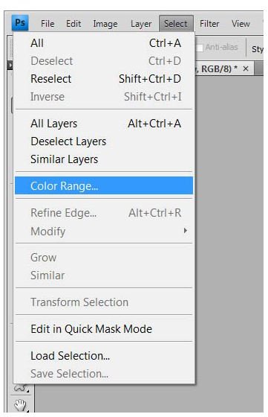Click Reselect in the Select menu
This screenshot has width=268, height=417.
click(x=104, y=79)
